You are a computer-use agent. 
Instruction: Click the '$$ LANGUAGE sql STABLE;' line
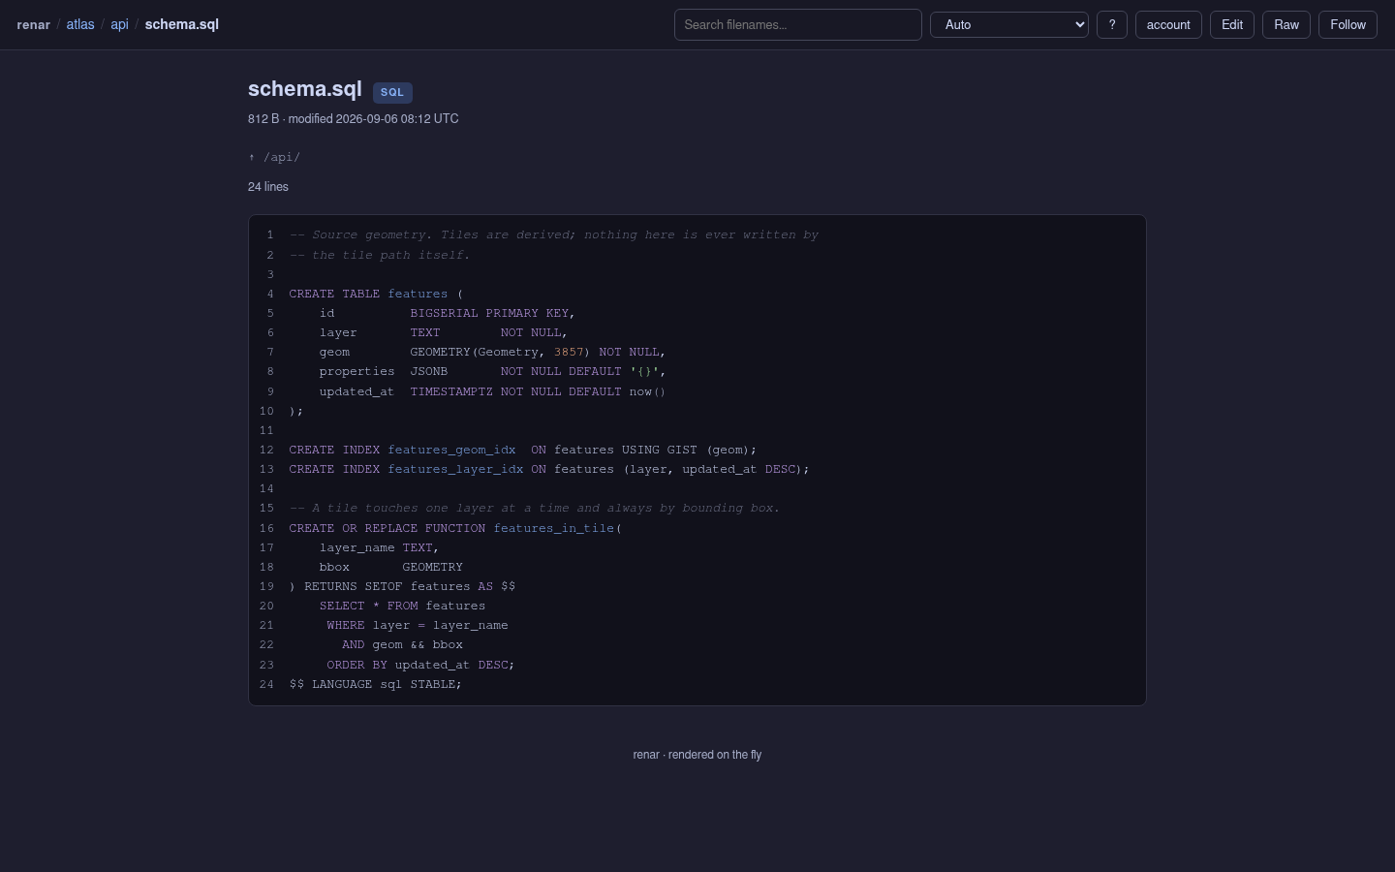(x=376, y=684)
